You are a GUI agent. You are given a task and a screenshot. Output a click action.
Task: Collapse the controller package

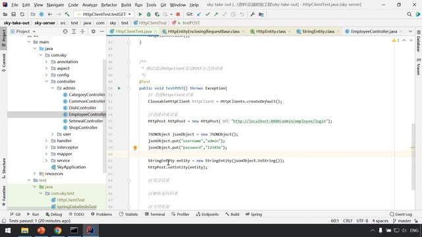pyautogui.click(x=47, y=82)
